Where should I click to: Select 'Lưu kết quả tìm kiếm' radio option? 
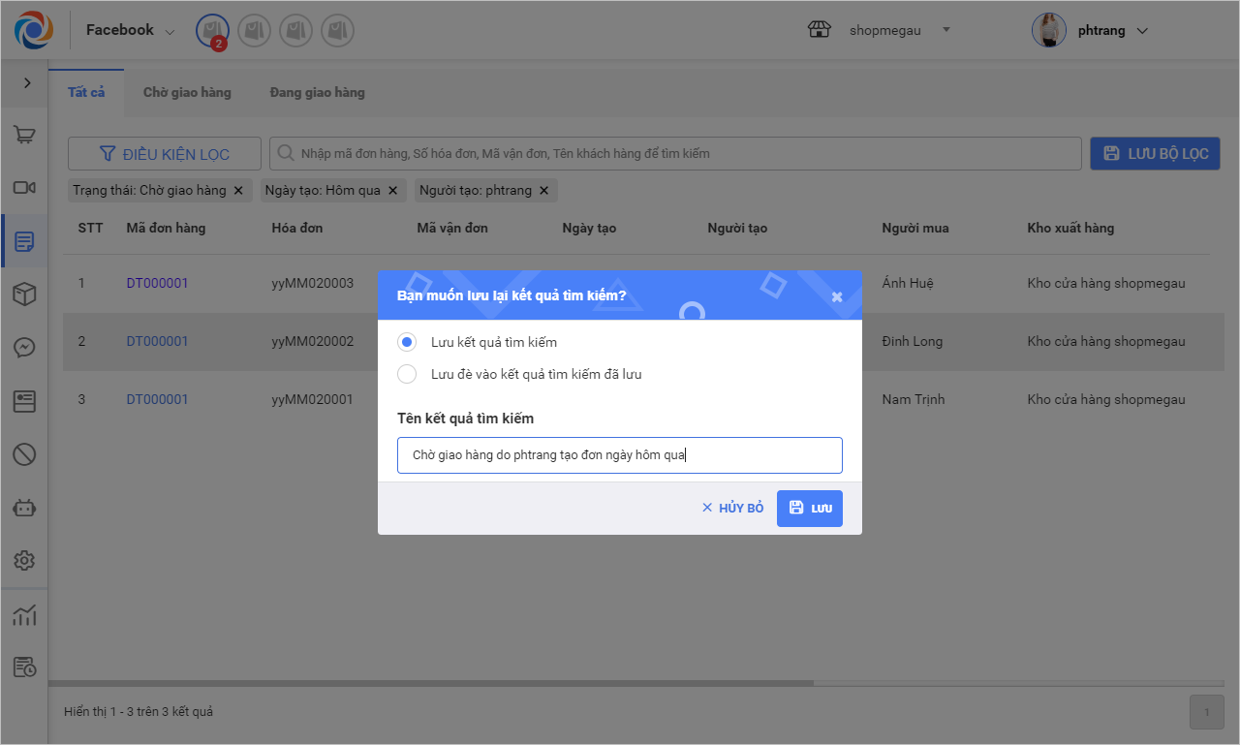(x=408, y=342)
